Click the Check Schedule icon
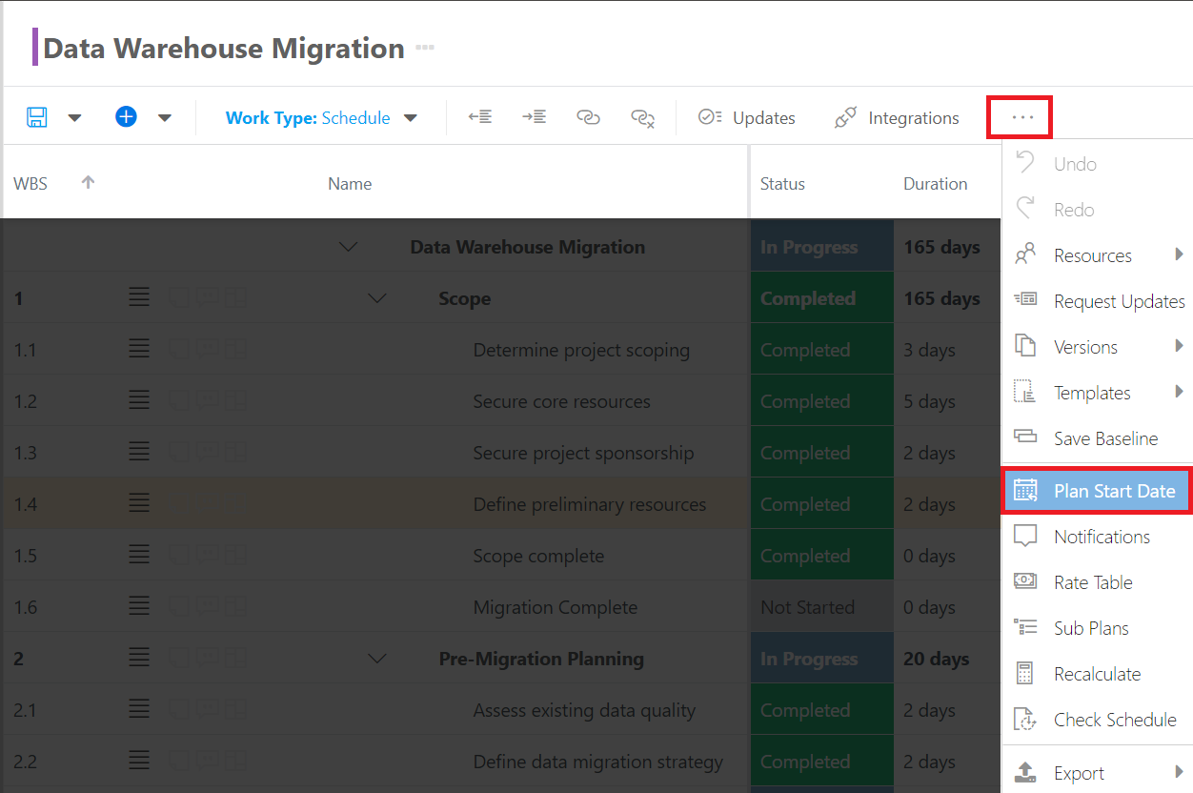Screen dimensions: 1193x793 1025,719
